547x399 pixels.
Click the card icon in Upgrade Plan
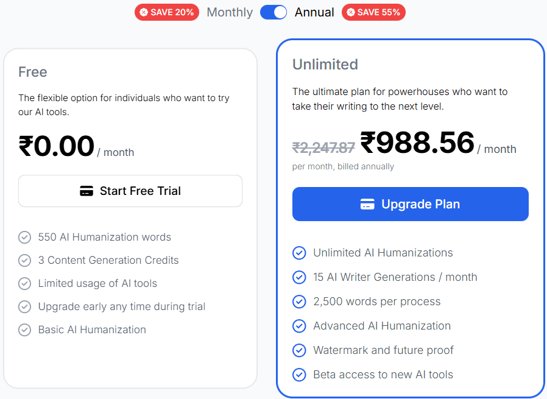367,204
